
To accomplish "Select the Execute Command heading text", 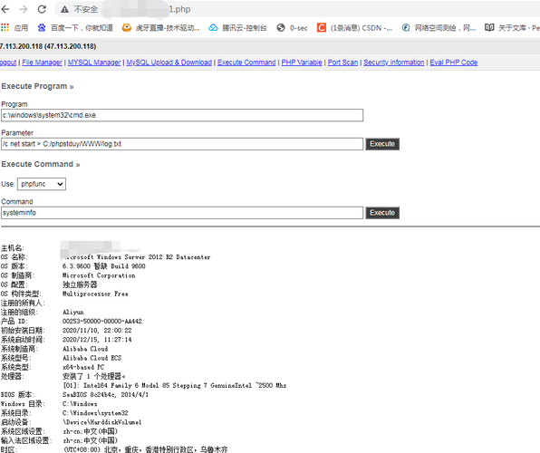I will (40, 164).
